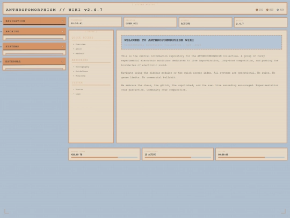290x218 pixels.
Task: Collapse the EXTERNAL sidebar module
Action: pos(34,61)
